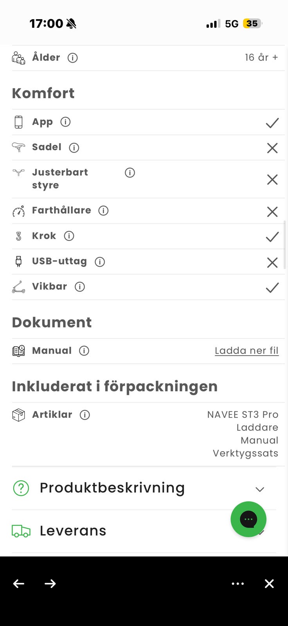This screenshot has width=288, height=626.
Task: Download manual via Ladda ner fil
Action: click(247, 351)
